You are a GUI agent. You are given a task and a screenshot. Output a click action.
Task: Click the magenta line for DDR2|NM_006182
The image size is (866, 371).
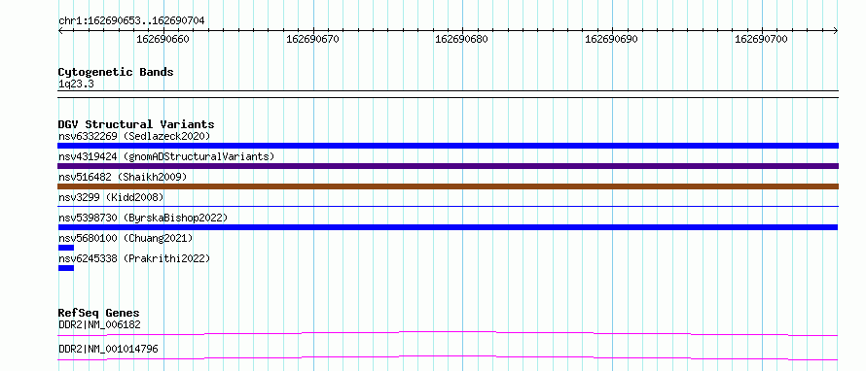click(448, 333)
